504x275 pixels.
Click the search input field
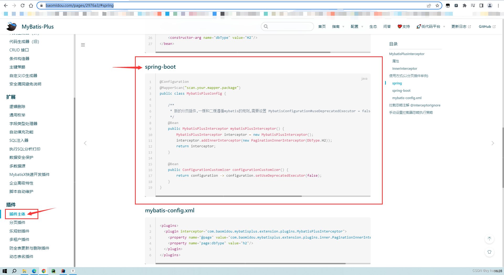287,26
